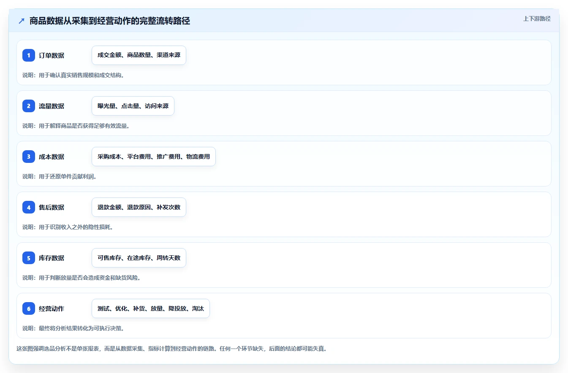Click the 成本数据 step label
The image size is (568, 373).
coord(52,157)
